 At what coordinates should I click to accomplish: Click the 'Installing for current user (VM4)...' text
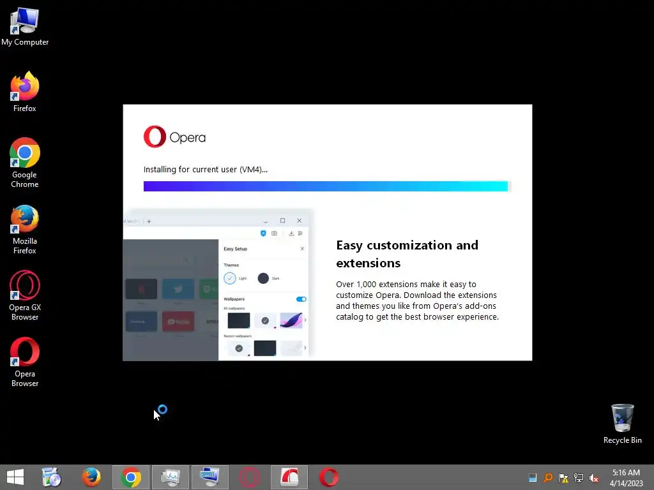(205, 170)
